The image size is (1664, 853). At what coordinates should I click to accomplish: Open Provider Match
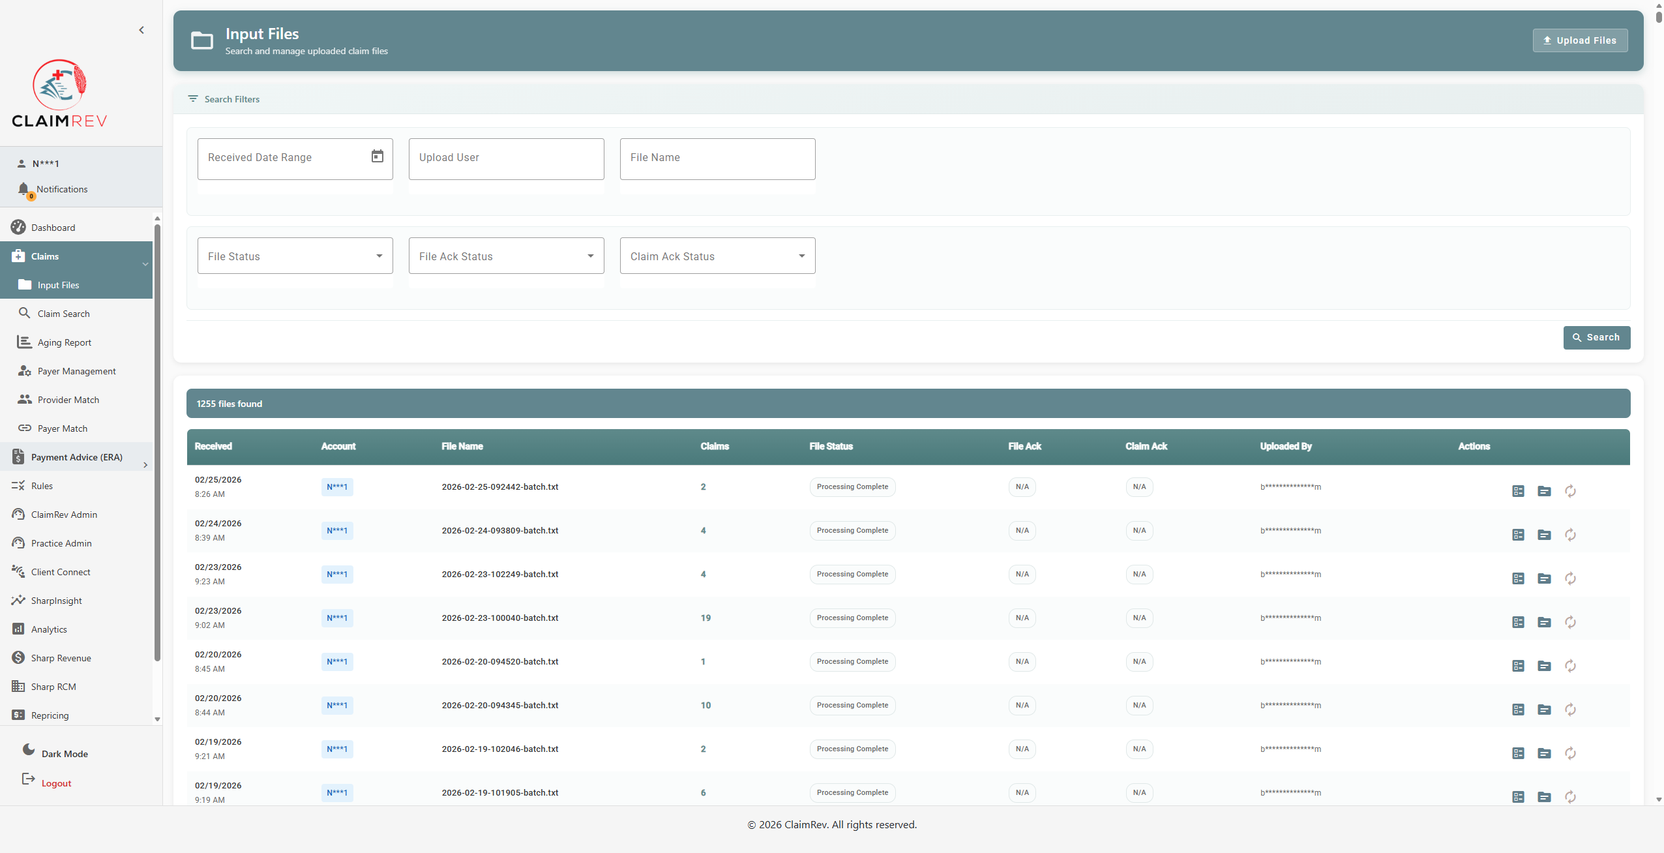pos(76,400)
